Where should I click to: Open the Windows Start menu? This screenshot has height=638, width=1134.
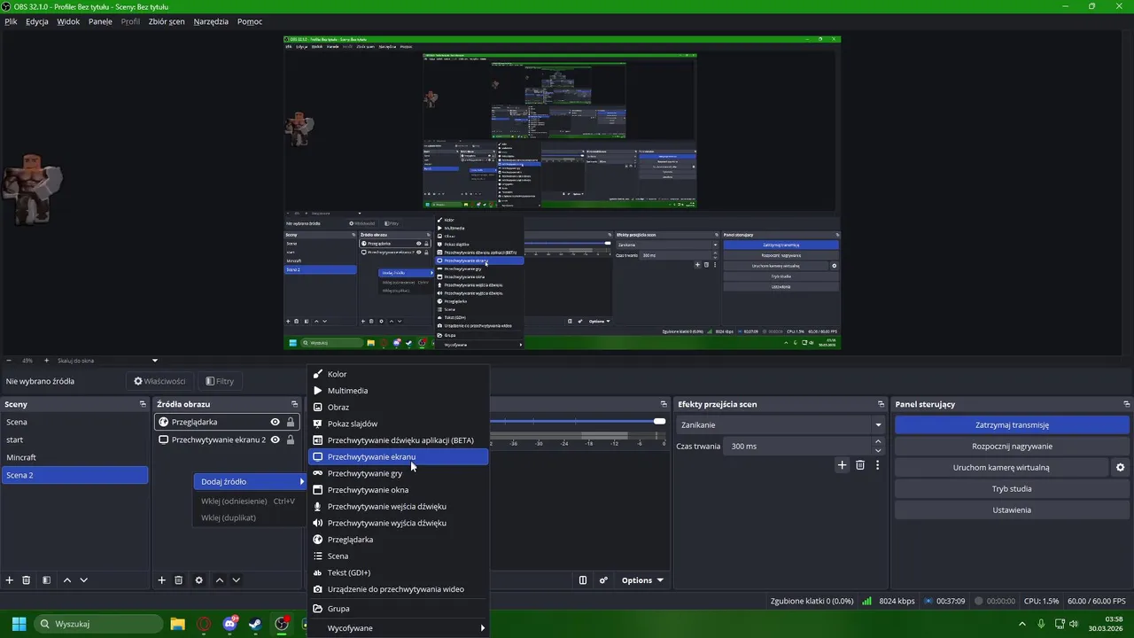pyautogui.click(x=19, y=624)
